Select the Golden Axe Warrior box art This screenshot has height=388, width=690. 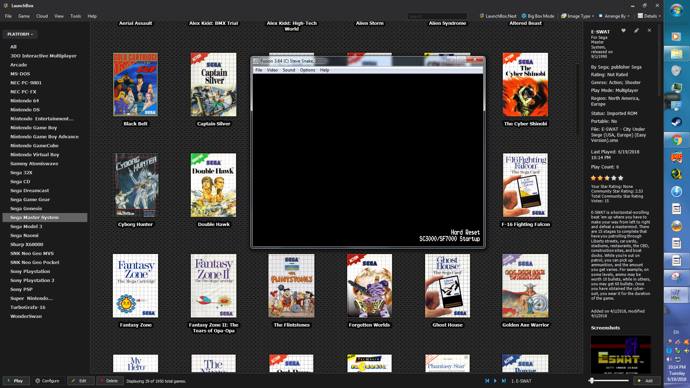pos(525,286)
